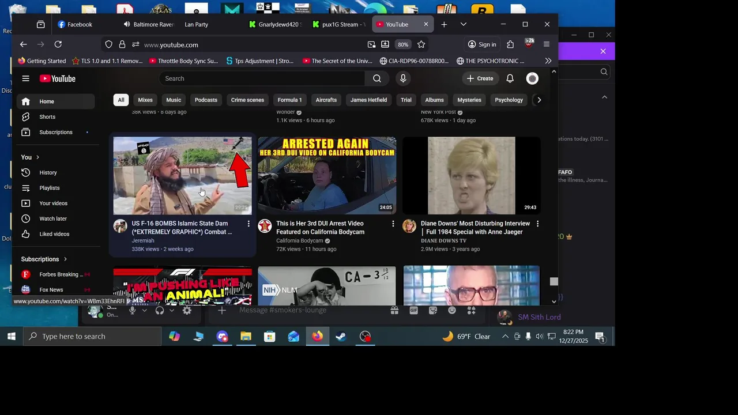This screenshot has height=415, width=738.
Task: Open Steam from the taskbar
Action: pyautogui.click(x=341, y=336)
